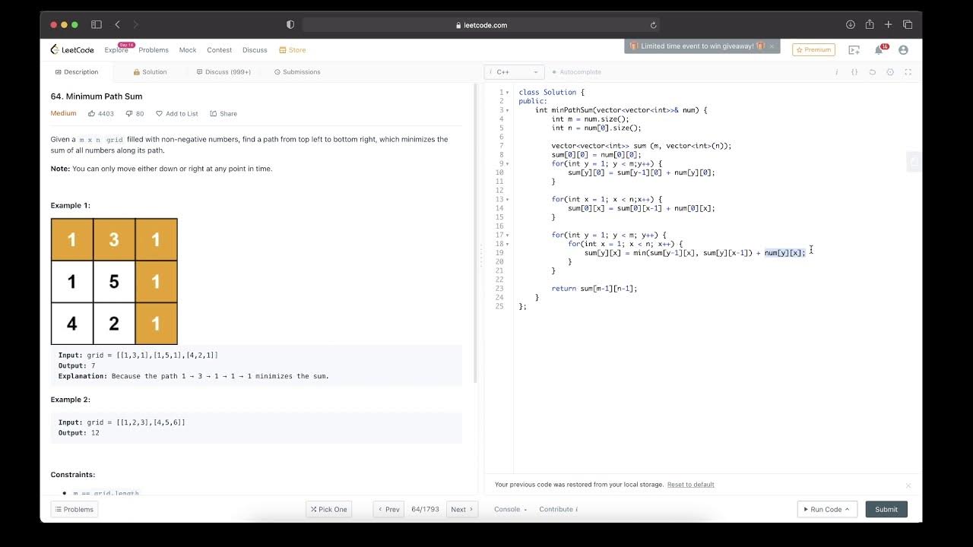This screenshot has height=547, width=973.
Task: Toggle the Autocomplete option
Action: 576,72
